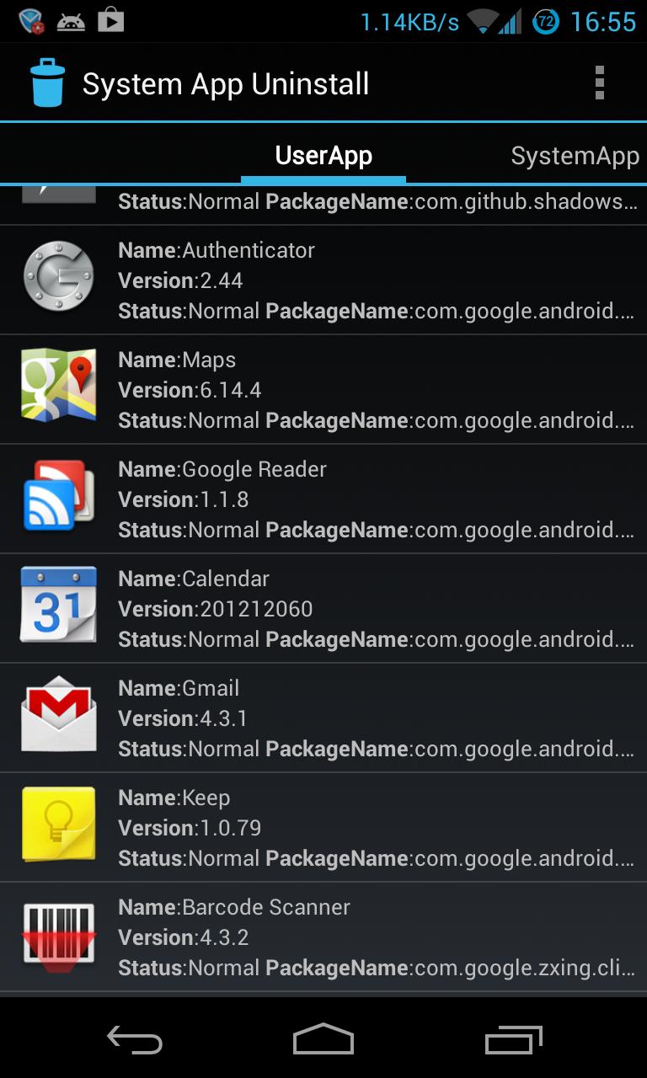
Task: Tap the Google Maps icon
Action: pyautogui.click(x=58, y=389)
